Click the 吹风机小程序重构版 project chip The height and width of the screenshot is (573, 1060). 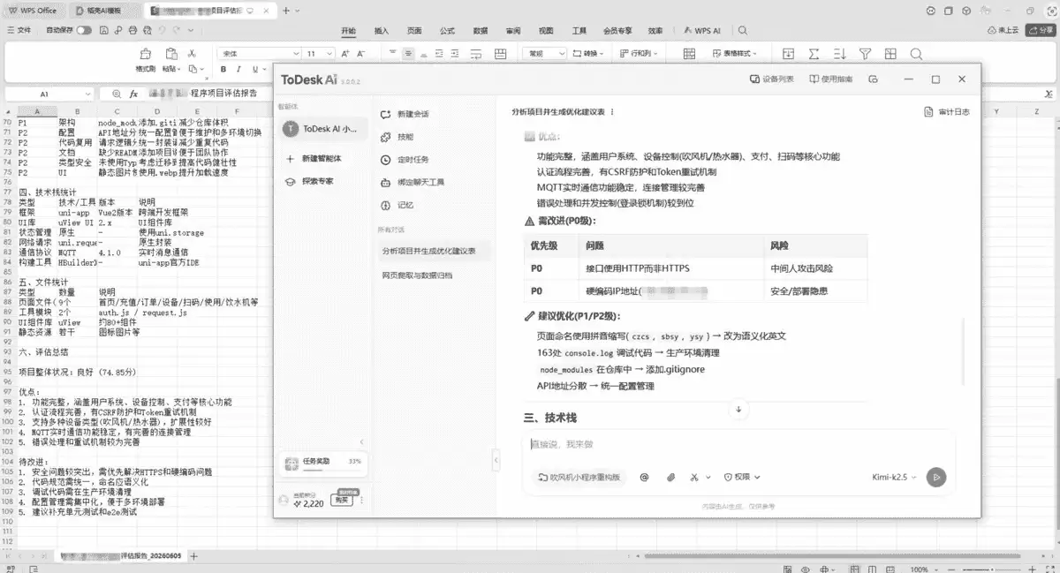click(579, 477)
